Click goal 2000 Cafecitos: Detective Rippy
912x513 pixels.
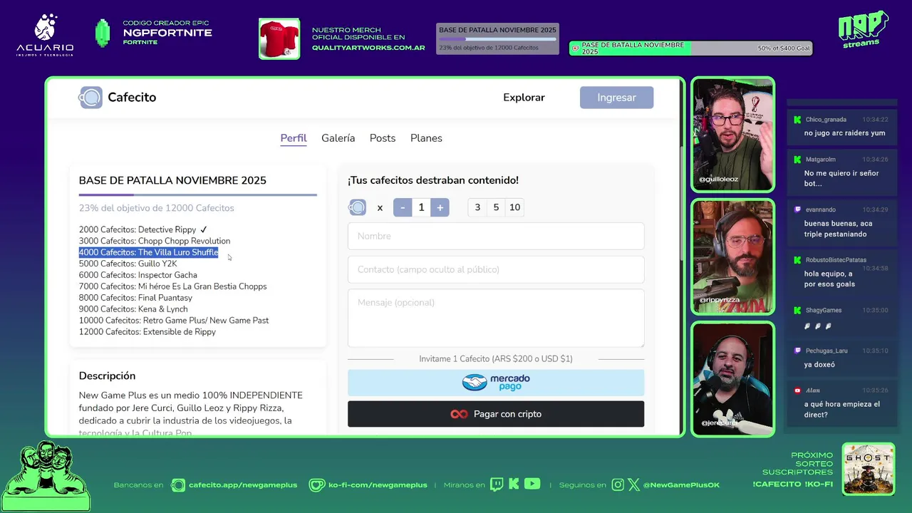pos(142,229)
